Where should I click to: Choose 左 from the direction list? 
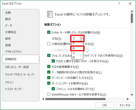[x=77, y=57]
